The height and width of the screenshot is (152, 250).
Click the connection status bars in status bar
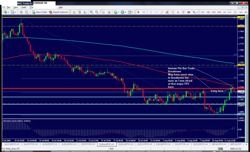(220, 149)
